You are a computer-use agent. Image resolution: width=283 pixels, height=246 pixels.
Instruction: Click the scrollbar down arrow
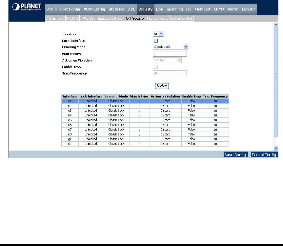275,148
